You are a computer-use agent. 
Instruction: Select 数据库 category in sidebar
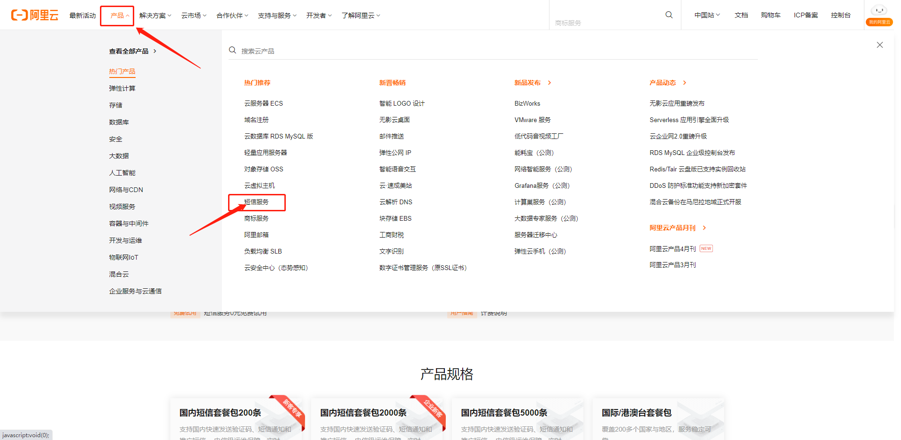tap(119, 122)
